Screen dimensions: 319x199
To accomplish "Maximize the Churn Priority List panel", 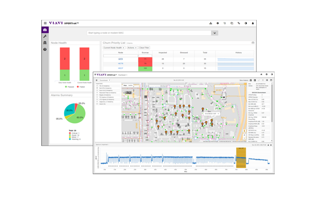I will [x=253, y=43].
